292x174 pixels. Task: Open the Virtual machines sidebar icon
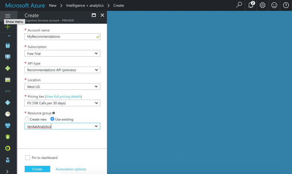(8, 57)
